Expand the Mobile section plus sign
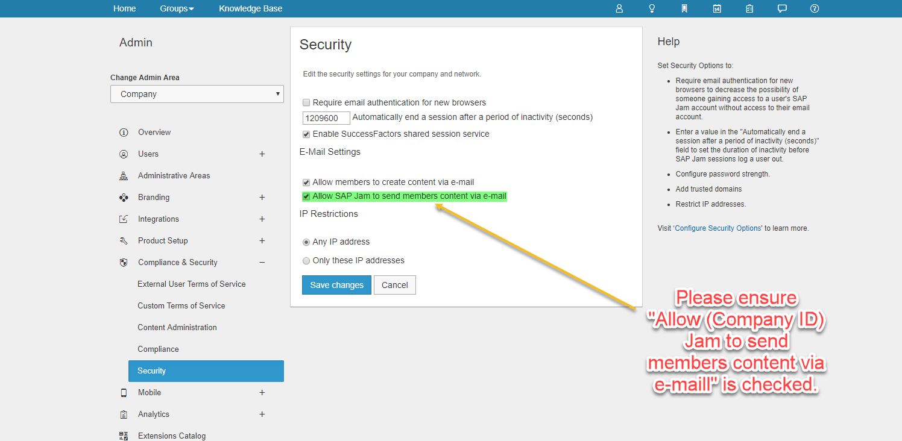This screenshot has width=902, height=441. click(x=262, y=393)
